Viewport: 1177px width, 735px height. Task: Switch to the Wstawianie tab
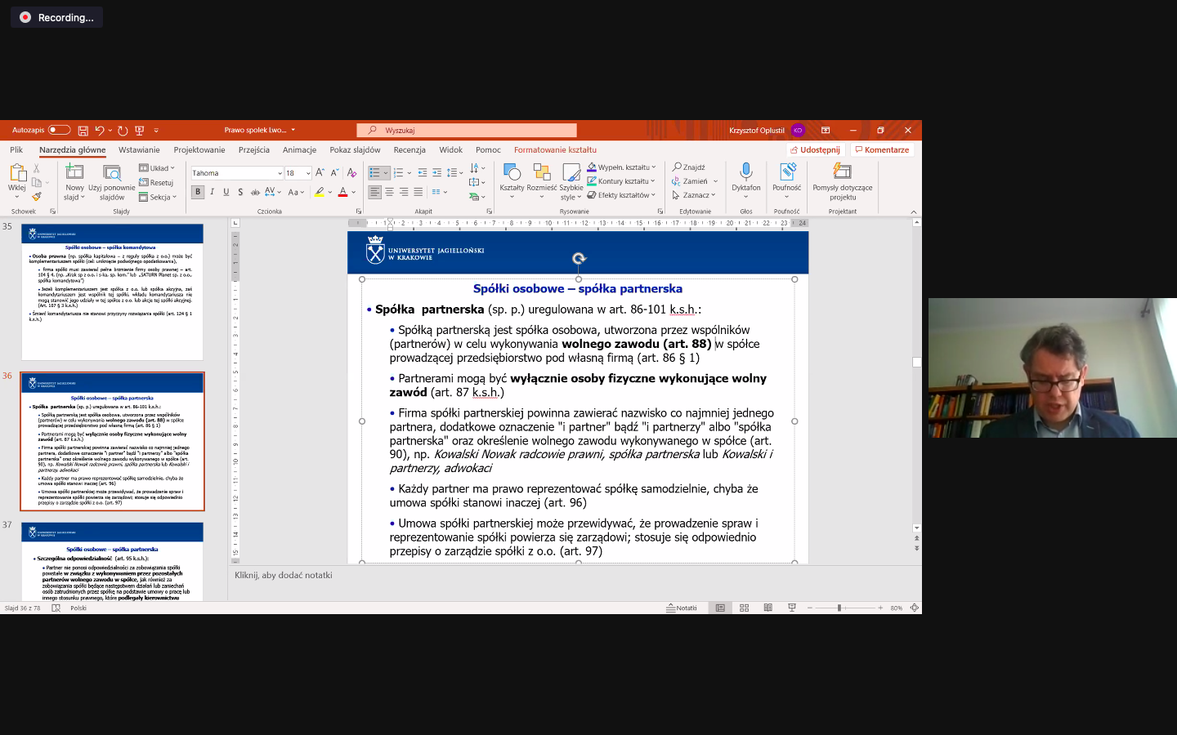click(x=139, y=149)
